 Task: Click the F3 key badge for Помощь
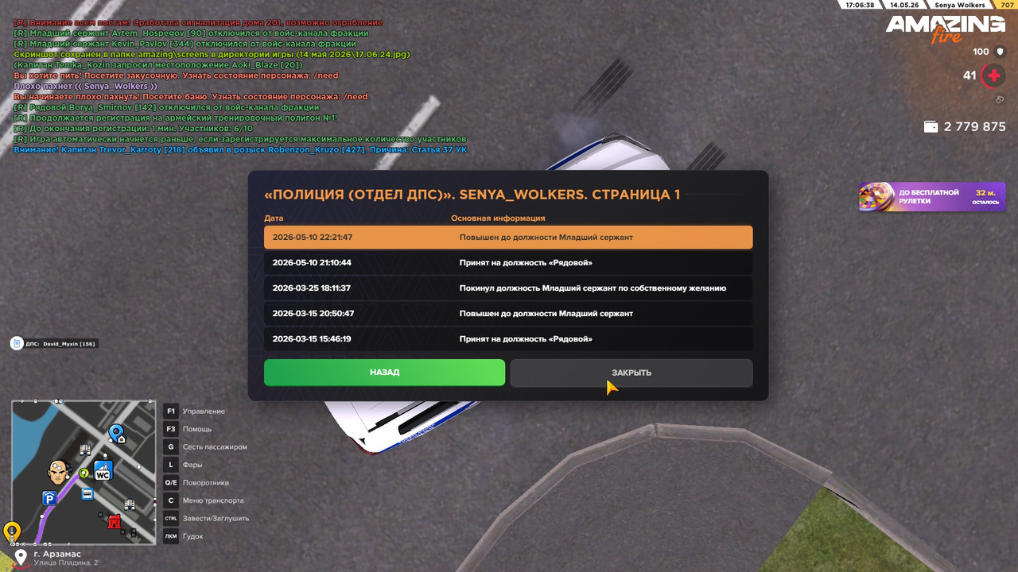[x=171, y=429]
